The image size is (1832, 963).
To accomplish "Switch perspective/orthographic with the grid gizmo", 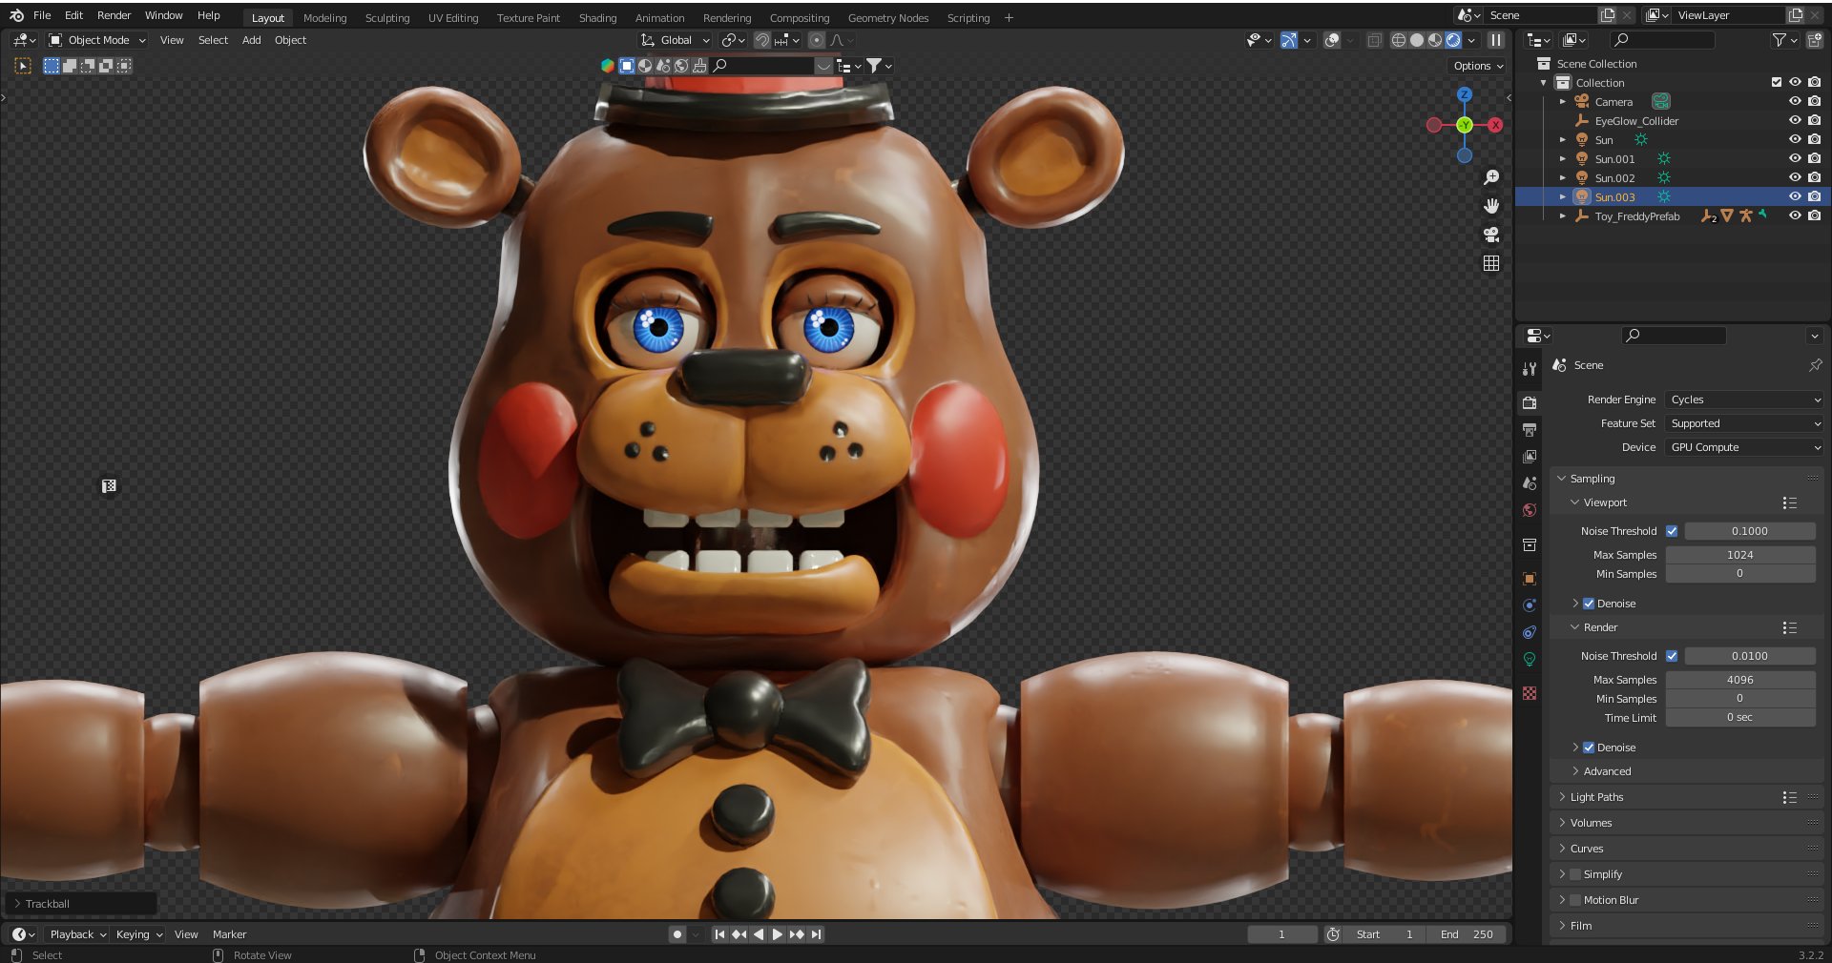I will coord(1491,263).
